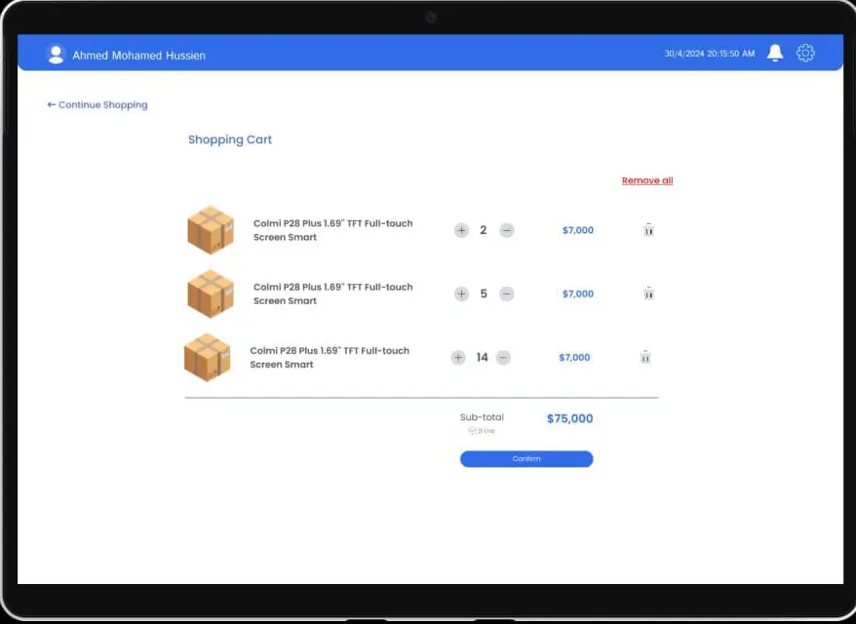Select the box thumbnail of quantity 2 item
Screen dimensions: 856x624
211,230
